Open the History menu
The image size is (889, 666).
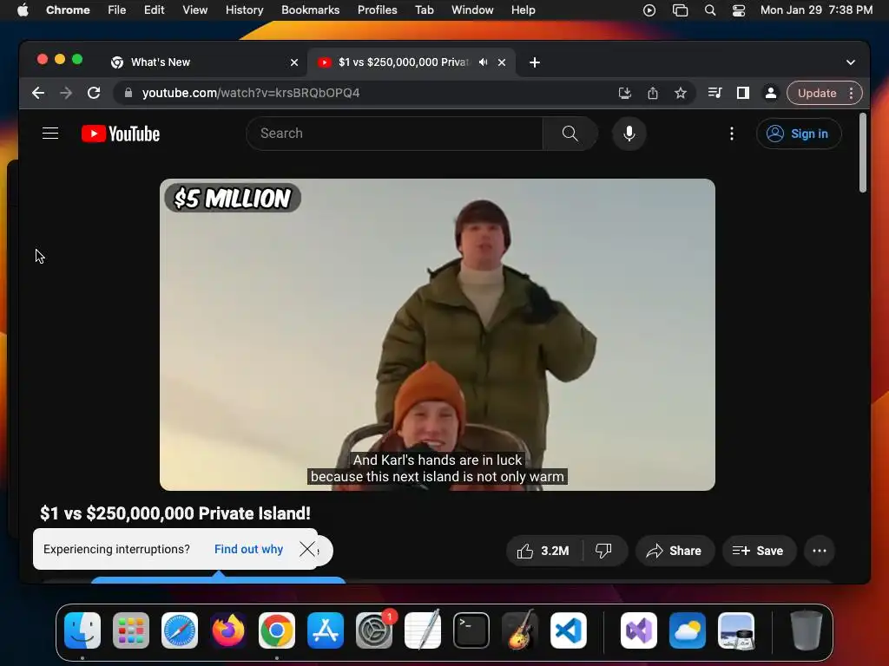tap(244, 10)
